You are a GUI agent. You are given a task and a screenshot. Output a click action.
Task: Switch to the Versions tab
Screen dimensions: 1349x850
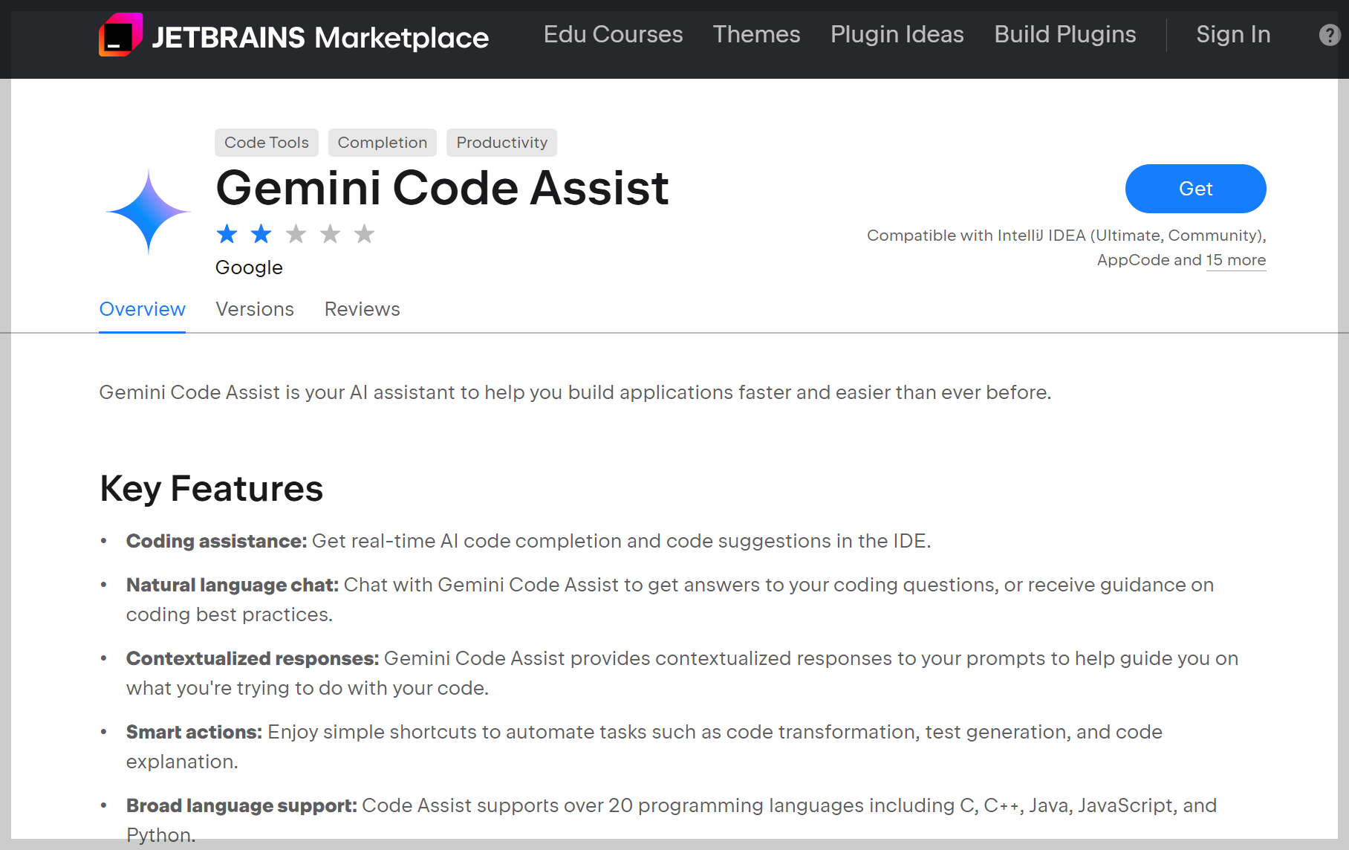coord(255,309)
